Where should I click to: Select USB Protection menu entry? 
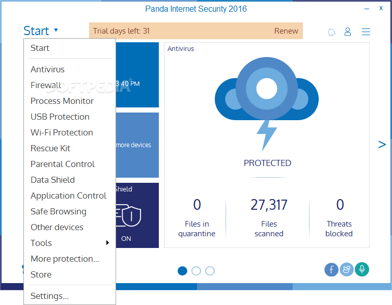click(x=70, y=117)
